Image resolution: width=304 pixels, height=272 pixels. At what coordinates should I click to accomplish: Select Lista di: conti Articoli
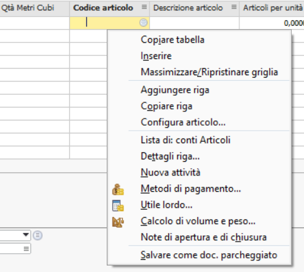(x=186, y=140)
